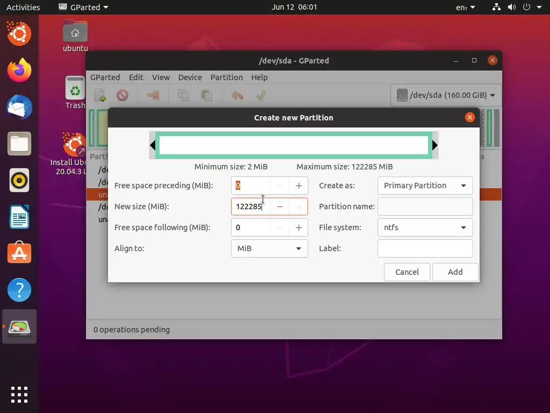Open the Partition menu
This screenshot has width=550, height=413.
click(x=227, y=77)
